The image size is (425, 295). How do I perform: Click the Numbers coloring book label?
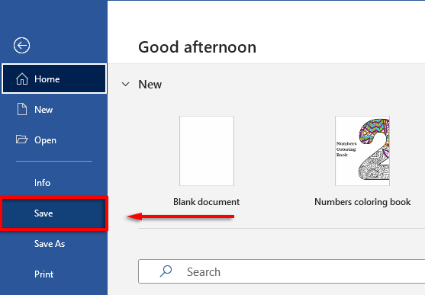pyautogui.click(x=362, y=202)
